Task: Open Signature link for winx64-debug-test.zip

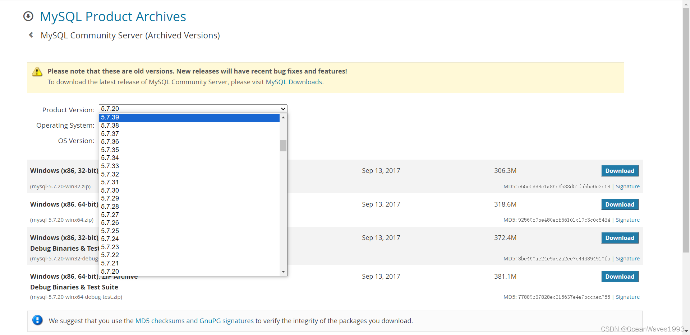Action: pos(627,297)
